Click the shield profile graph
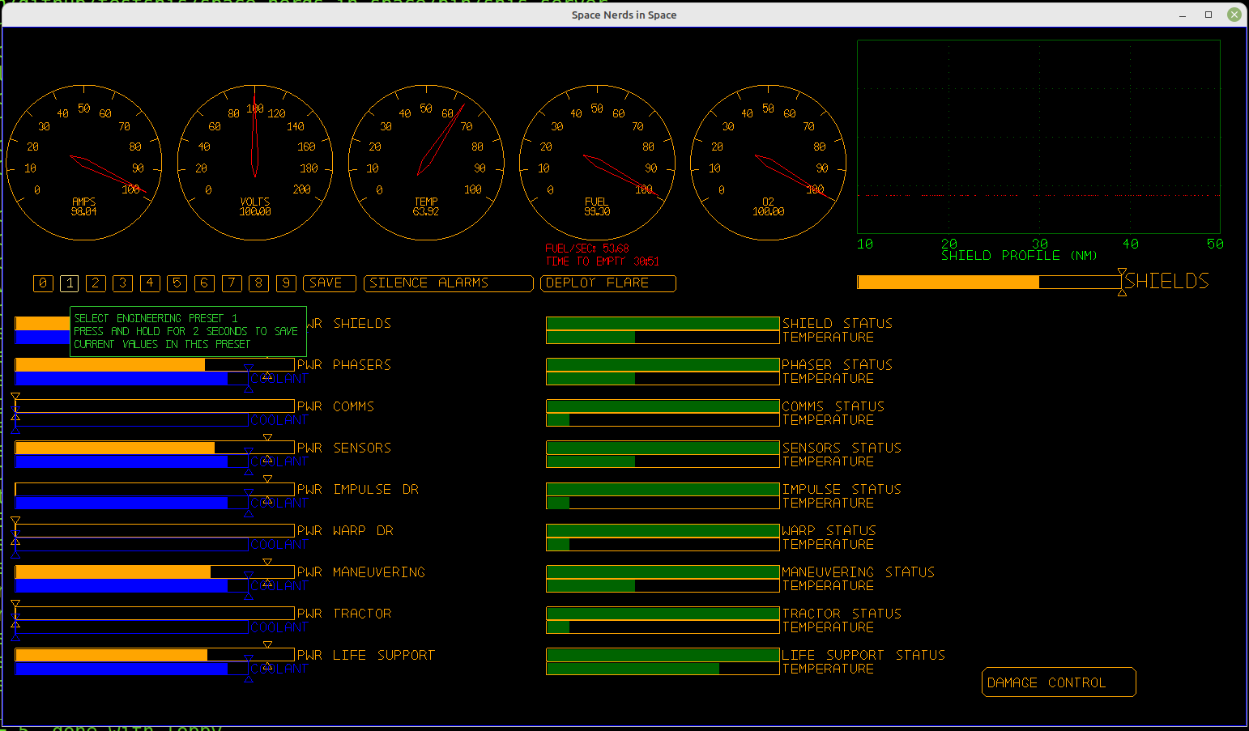 (x=1038, y=137)
